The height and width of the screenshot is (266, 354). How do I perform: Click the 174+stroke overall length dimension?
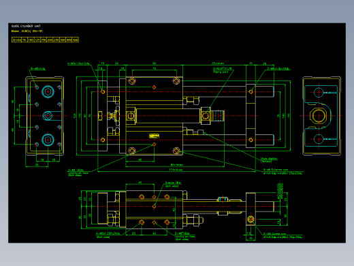pyautogui.click(x=176, y=170)
